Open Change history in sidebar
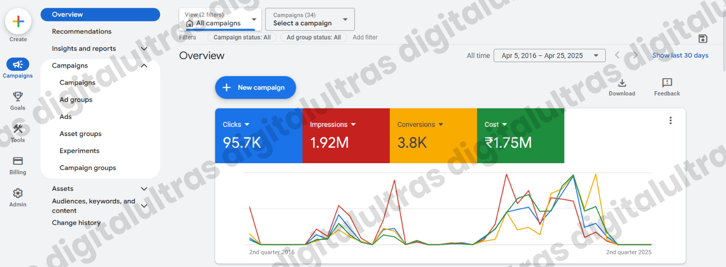Viewport: 726px width, 267px height. pos(76,223)
